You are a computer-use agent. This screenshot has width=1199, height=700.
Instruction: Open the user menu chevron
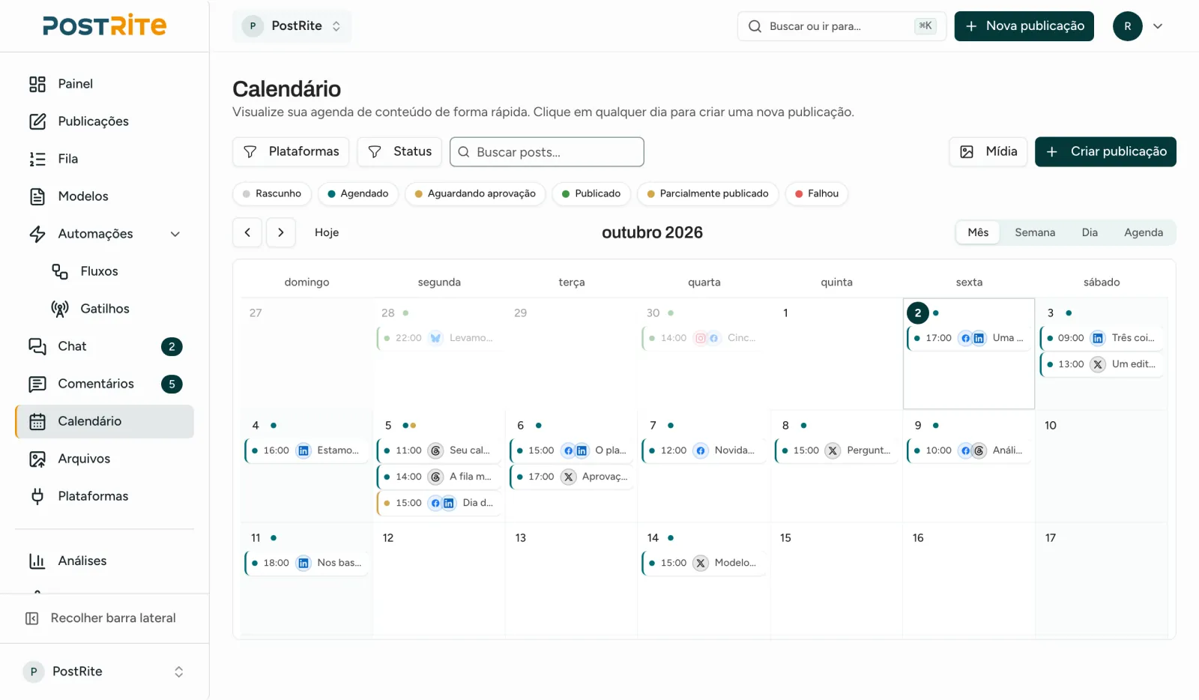[1158, 26]
